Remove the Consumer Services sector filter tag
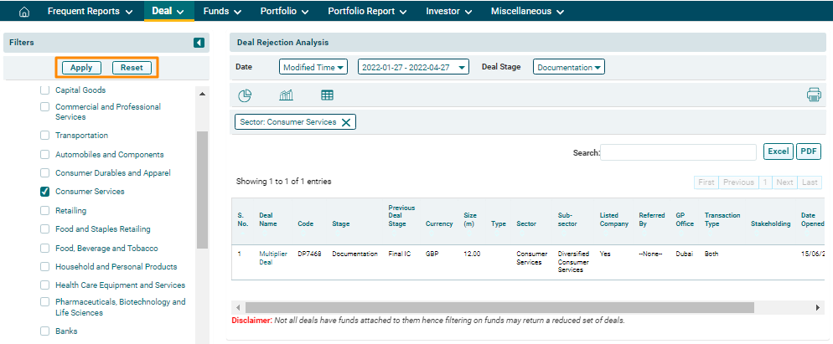 (345, 122)
